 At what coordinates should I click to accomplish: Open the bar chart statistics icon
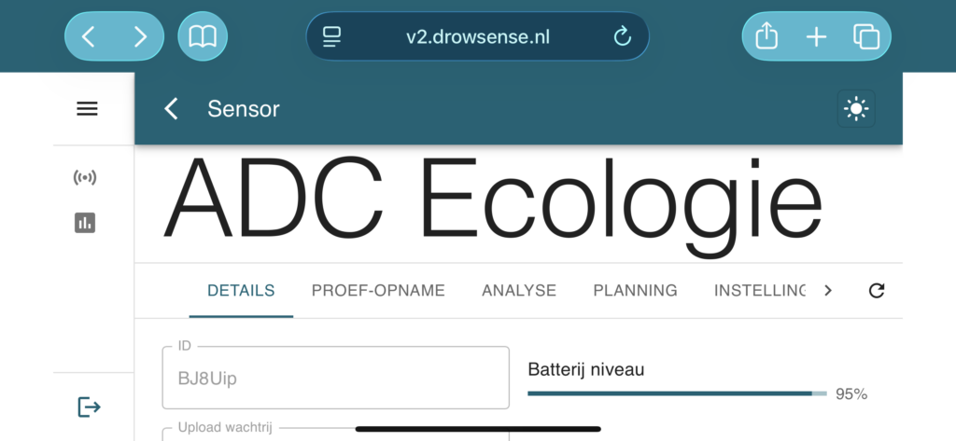(85, 222)
